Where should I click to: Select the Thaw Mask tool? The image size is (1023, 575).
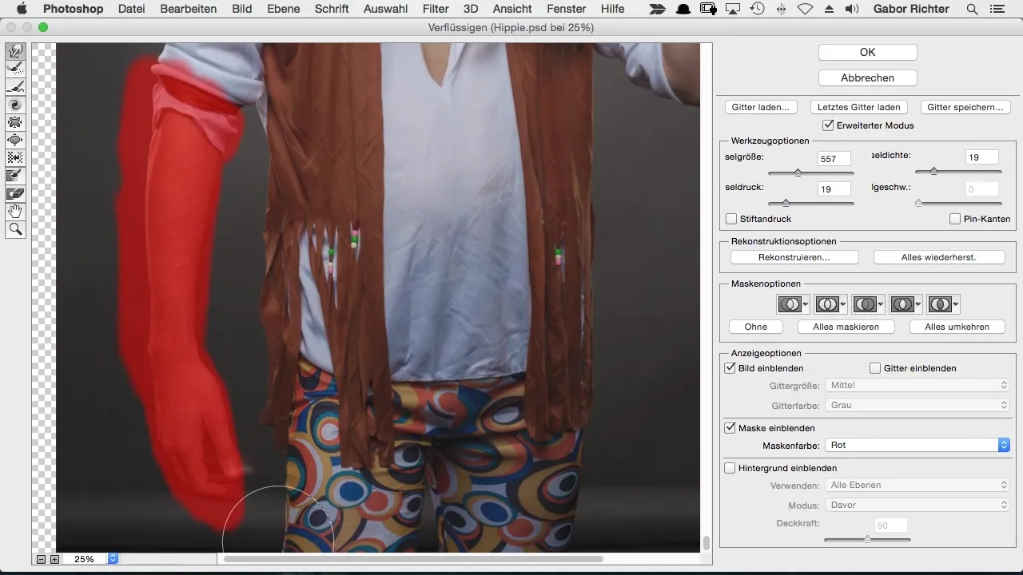[x=16, y=193]
